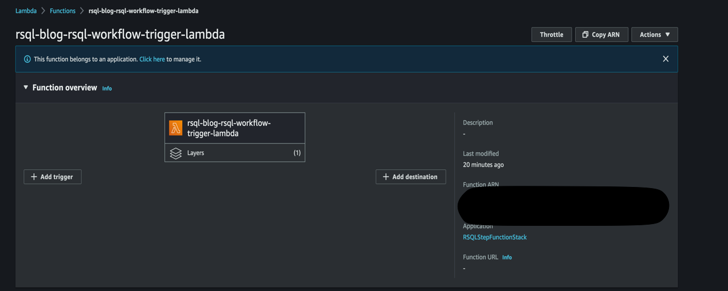Click the plus icon on Add destination
This screenshot has height=291, width=728.
pyautogui.click(x=385, y=177)
